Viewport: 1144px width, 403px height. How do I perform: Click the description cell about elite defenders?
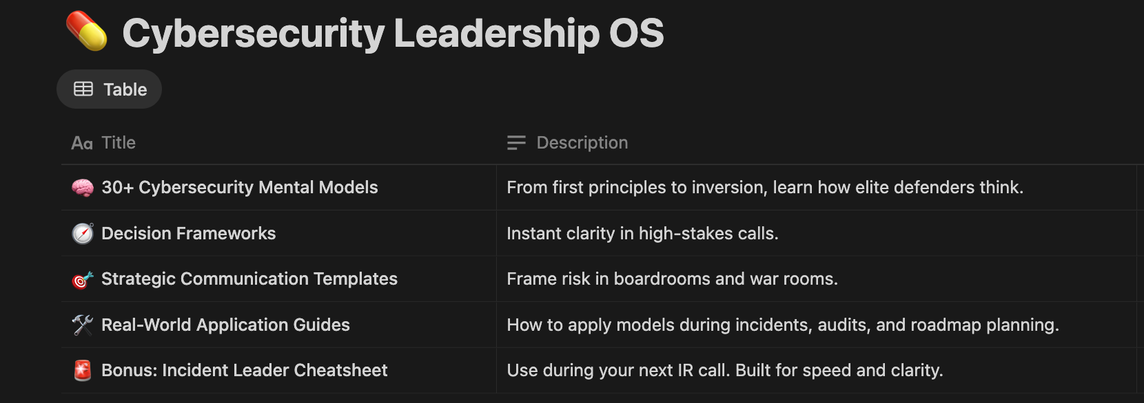point(817,188)
